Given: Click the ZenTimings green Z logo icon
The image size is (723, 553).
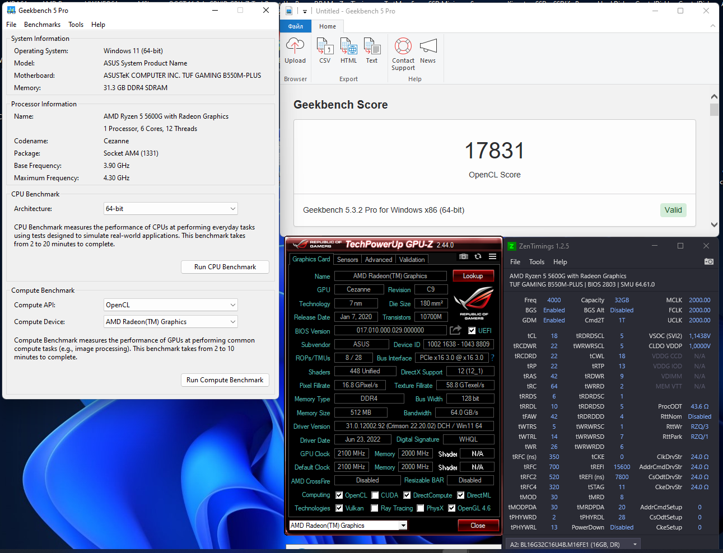Looking at the screenshot, I should (512, 246).
